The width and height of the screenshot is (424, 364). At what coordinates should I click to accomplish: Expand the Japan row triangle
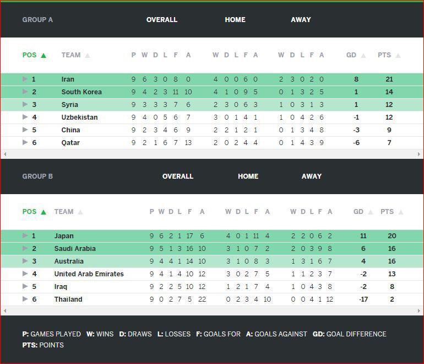coord(25,236)
